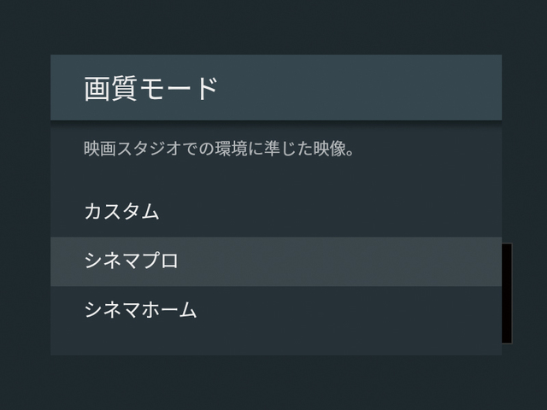Click empty panel area below シネマホーム

(x=275, y=342)
